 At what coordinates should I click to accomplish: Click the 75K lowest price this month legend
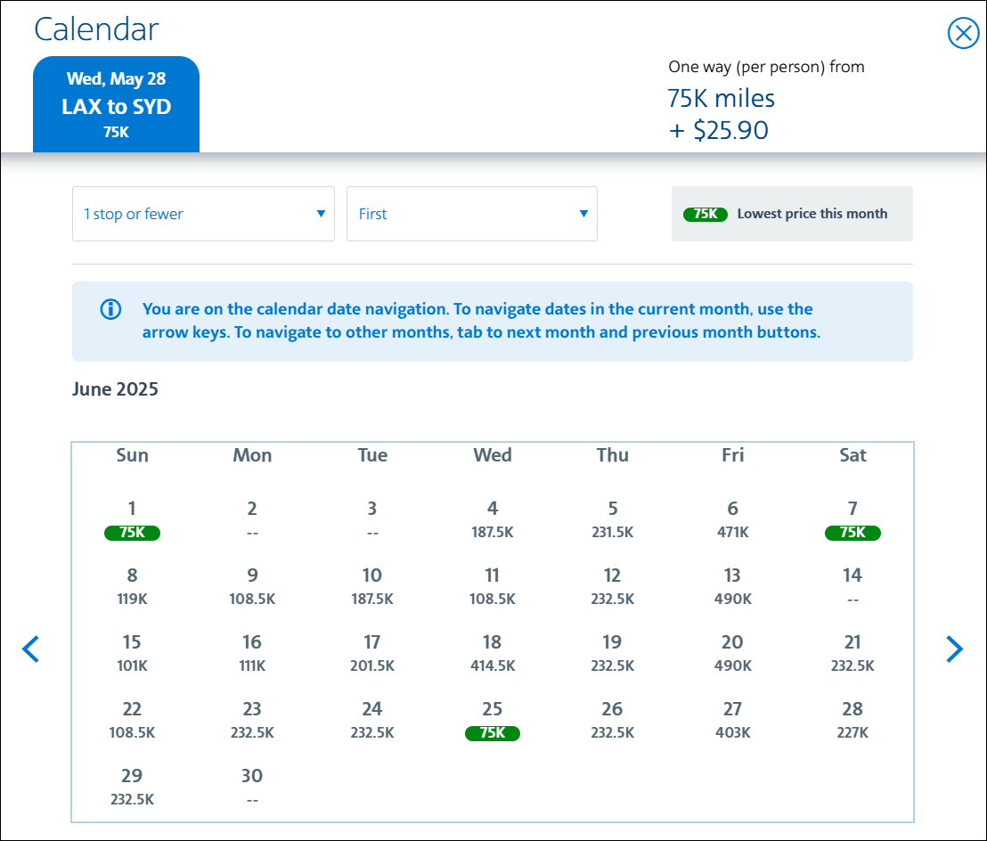point(792,214)
